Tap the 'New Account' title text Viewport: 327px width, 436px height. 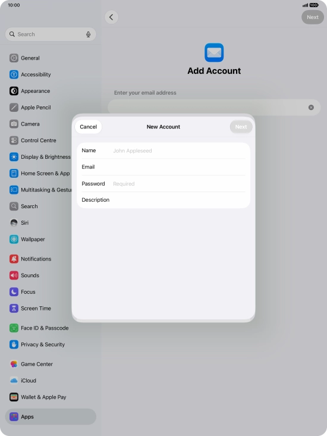164,127
